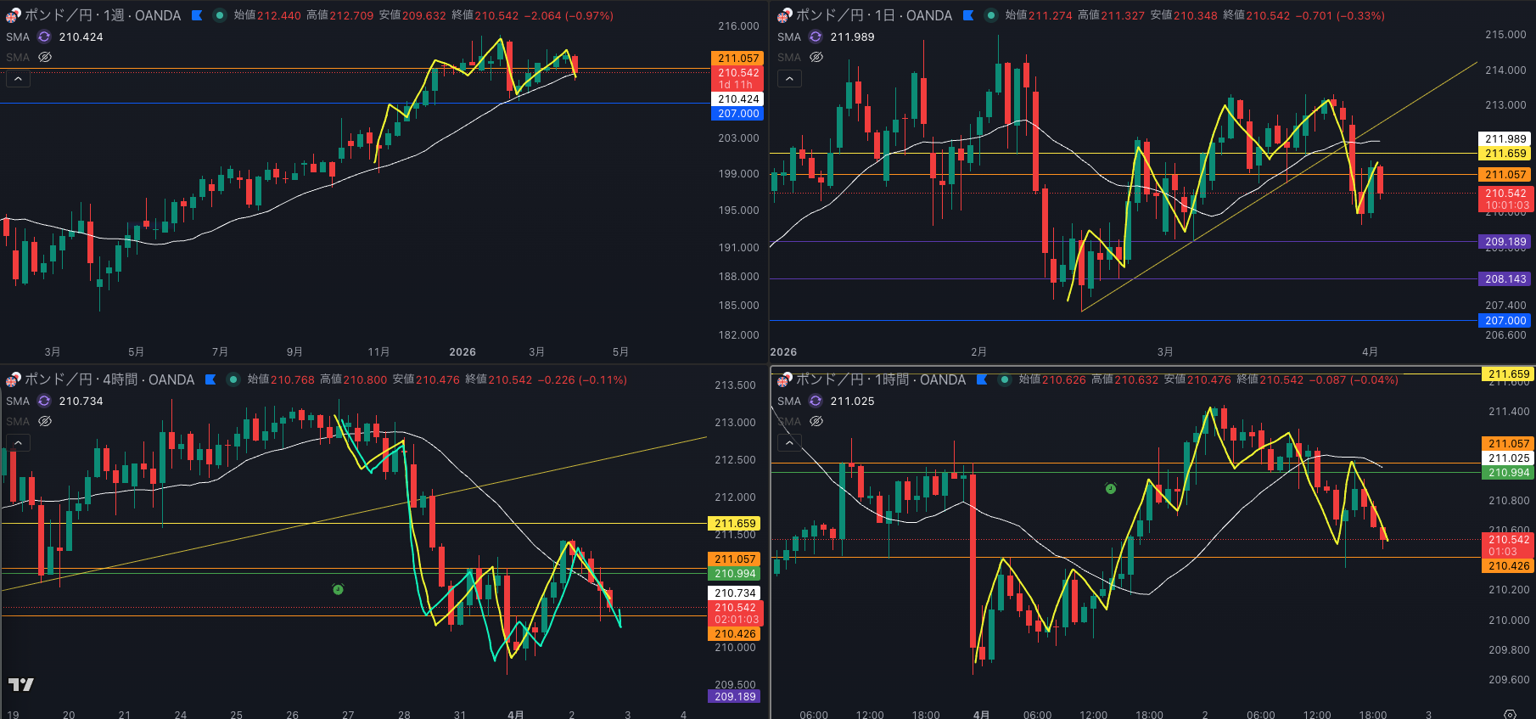Select the weekly ポンド/円 symbol title
This screenshot has height=719, width=1536.
[102, 15]
